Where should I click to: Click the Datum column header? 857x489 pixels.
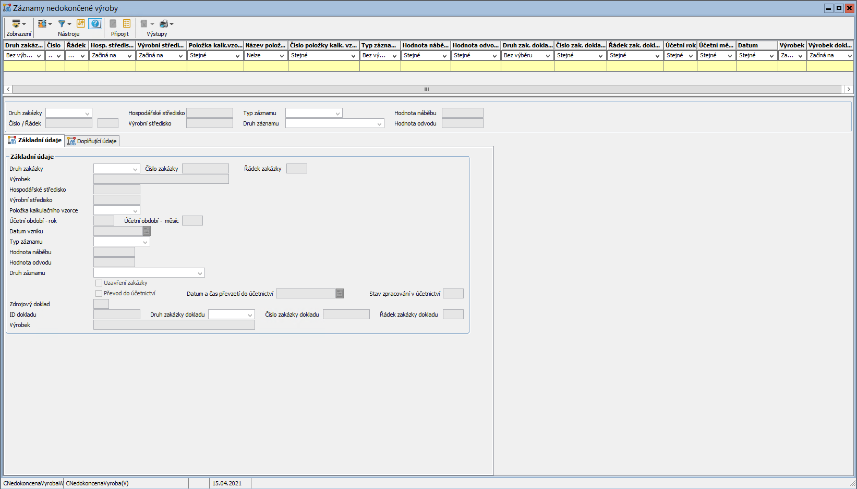tap(756, 45)
